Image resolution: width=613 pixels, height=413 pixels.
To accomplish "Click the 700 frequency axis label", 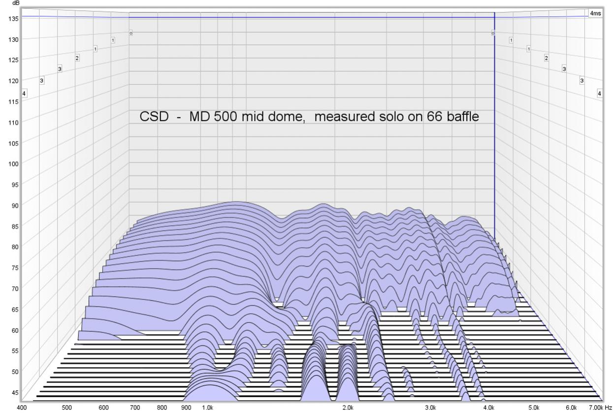I will [135, 408].
